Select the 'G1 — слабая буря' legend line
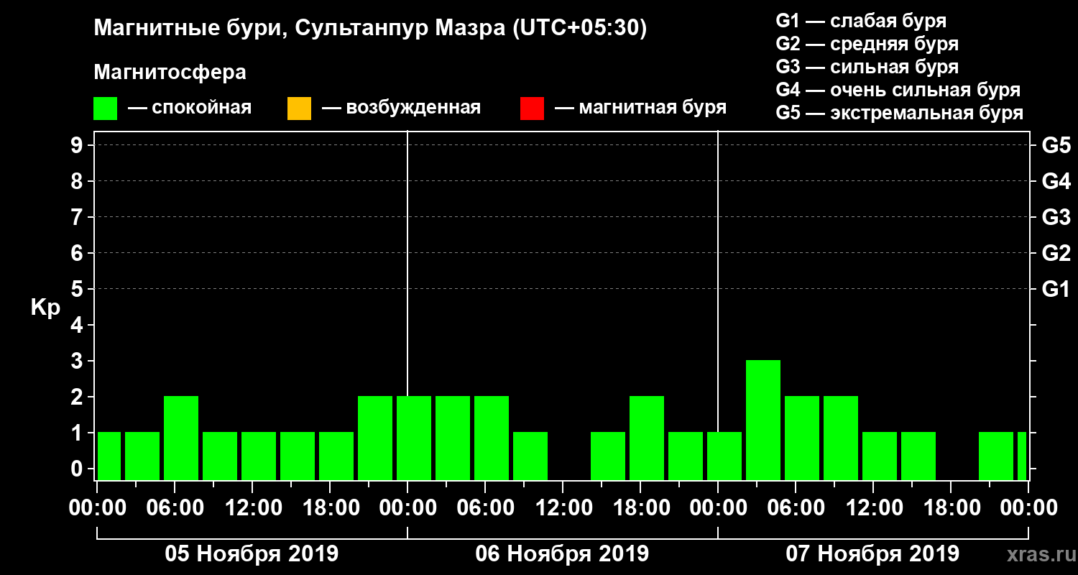This screenshot has width=1078, height=575. pyautogui.click(x=861, y=21)
